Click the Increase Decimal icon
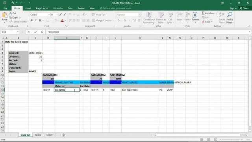 pos(135,21)
